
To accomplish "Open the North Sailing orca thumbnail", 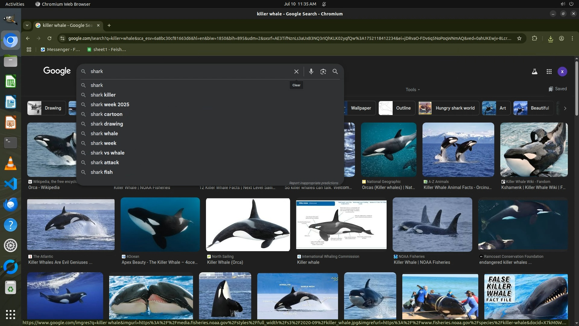I will [248, 224].
